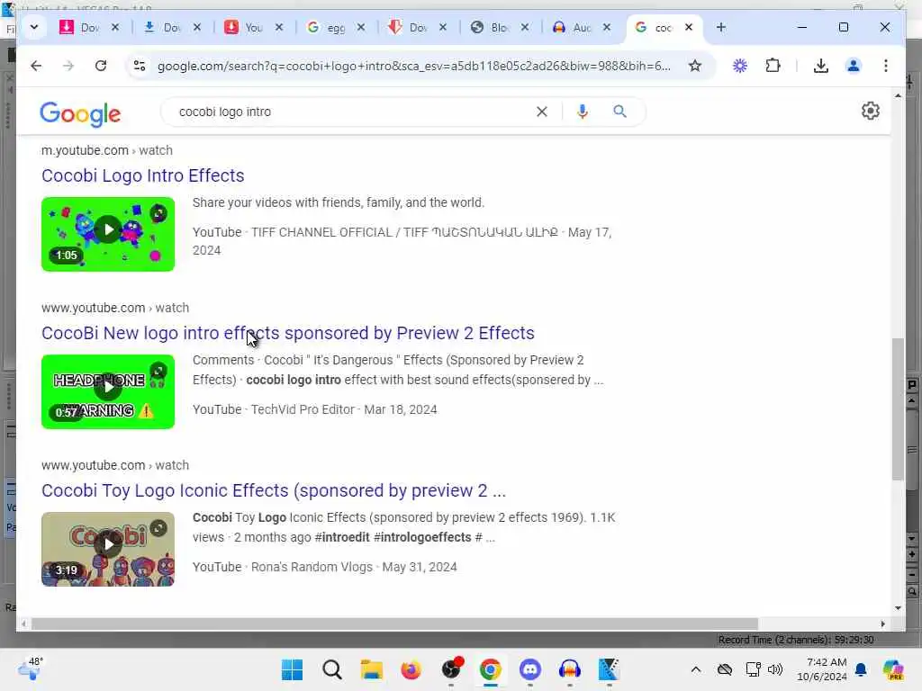Image resolution: width=922 pixels, height=691 pixels.
Task: Open the Copilot preview taskbar icon
Action: [893, 669]
